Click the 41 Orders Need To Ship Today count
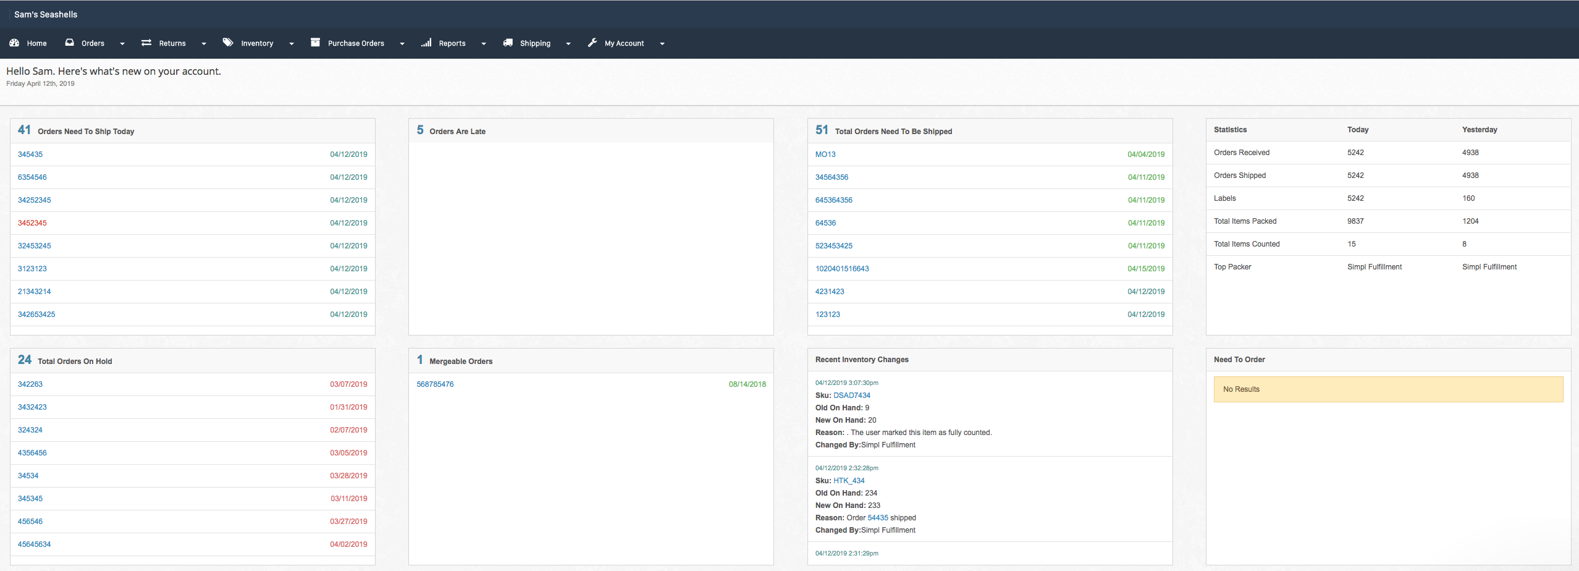This screenshot has width=1579, height=571. (x=24, y=130)
